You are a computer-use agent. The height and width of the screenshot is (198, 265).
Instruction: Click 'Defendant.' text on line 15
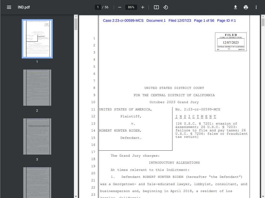[131, 138]
